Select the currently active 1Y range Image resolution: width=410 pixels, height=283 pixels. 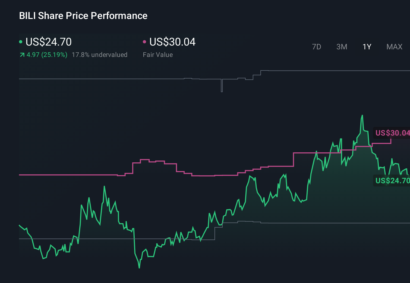click(x=367, y=47)
